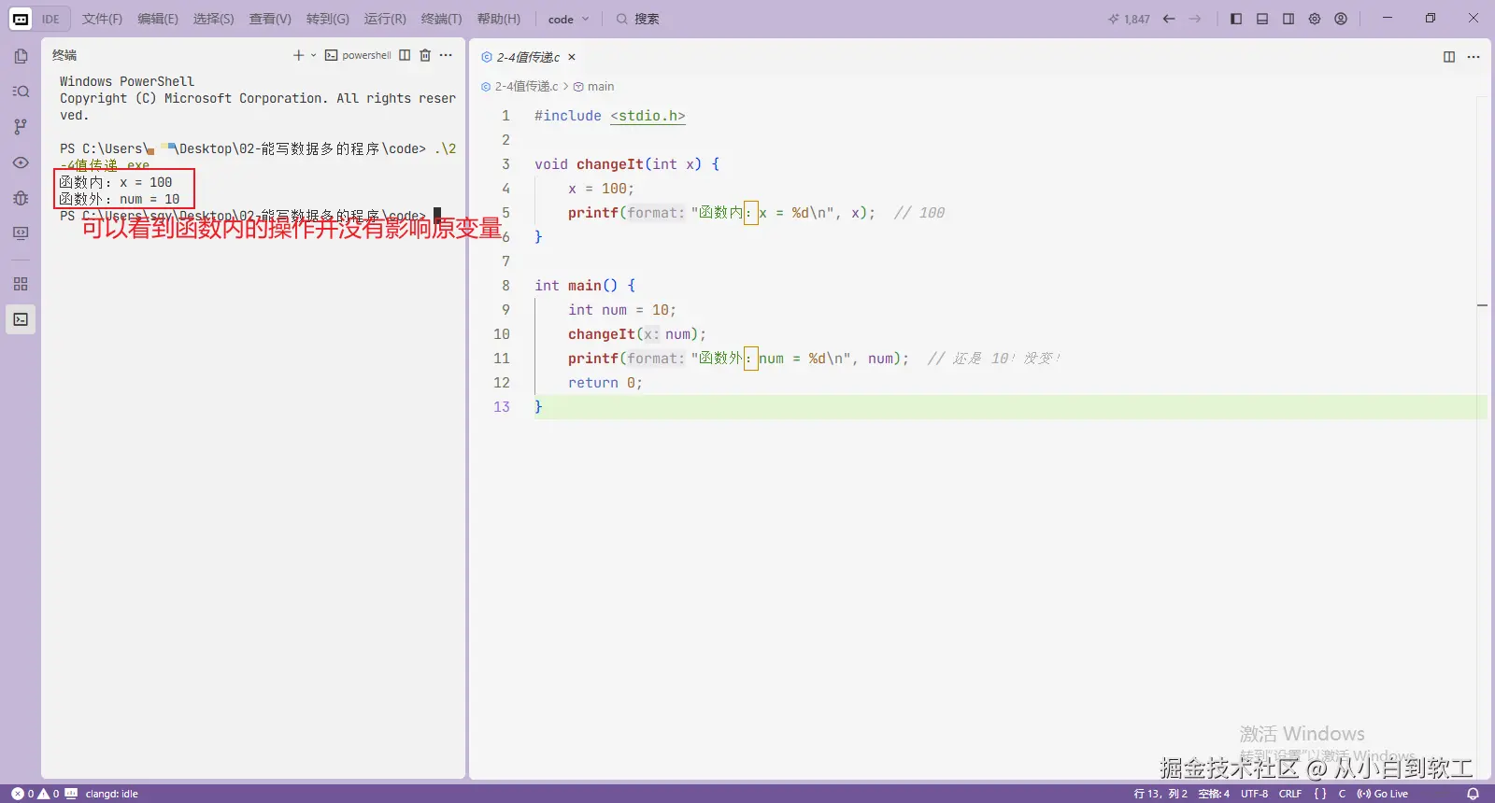Navigate back with the left arrow
1495x803 pixels.
pyautogui.click(x=1169, y=19)
